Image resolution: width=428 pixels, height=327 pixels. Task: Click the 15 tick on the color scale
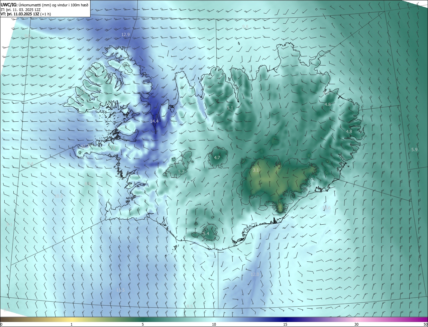[x=285, y=324]
